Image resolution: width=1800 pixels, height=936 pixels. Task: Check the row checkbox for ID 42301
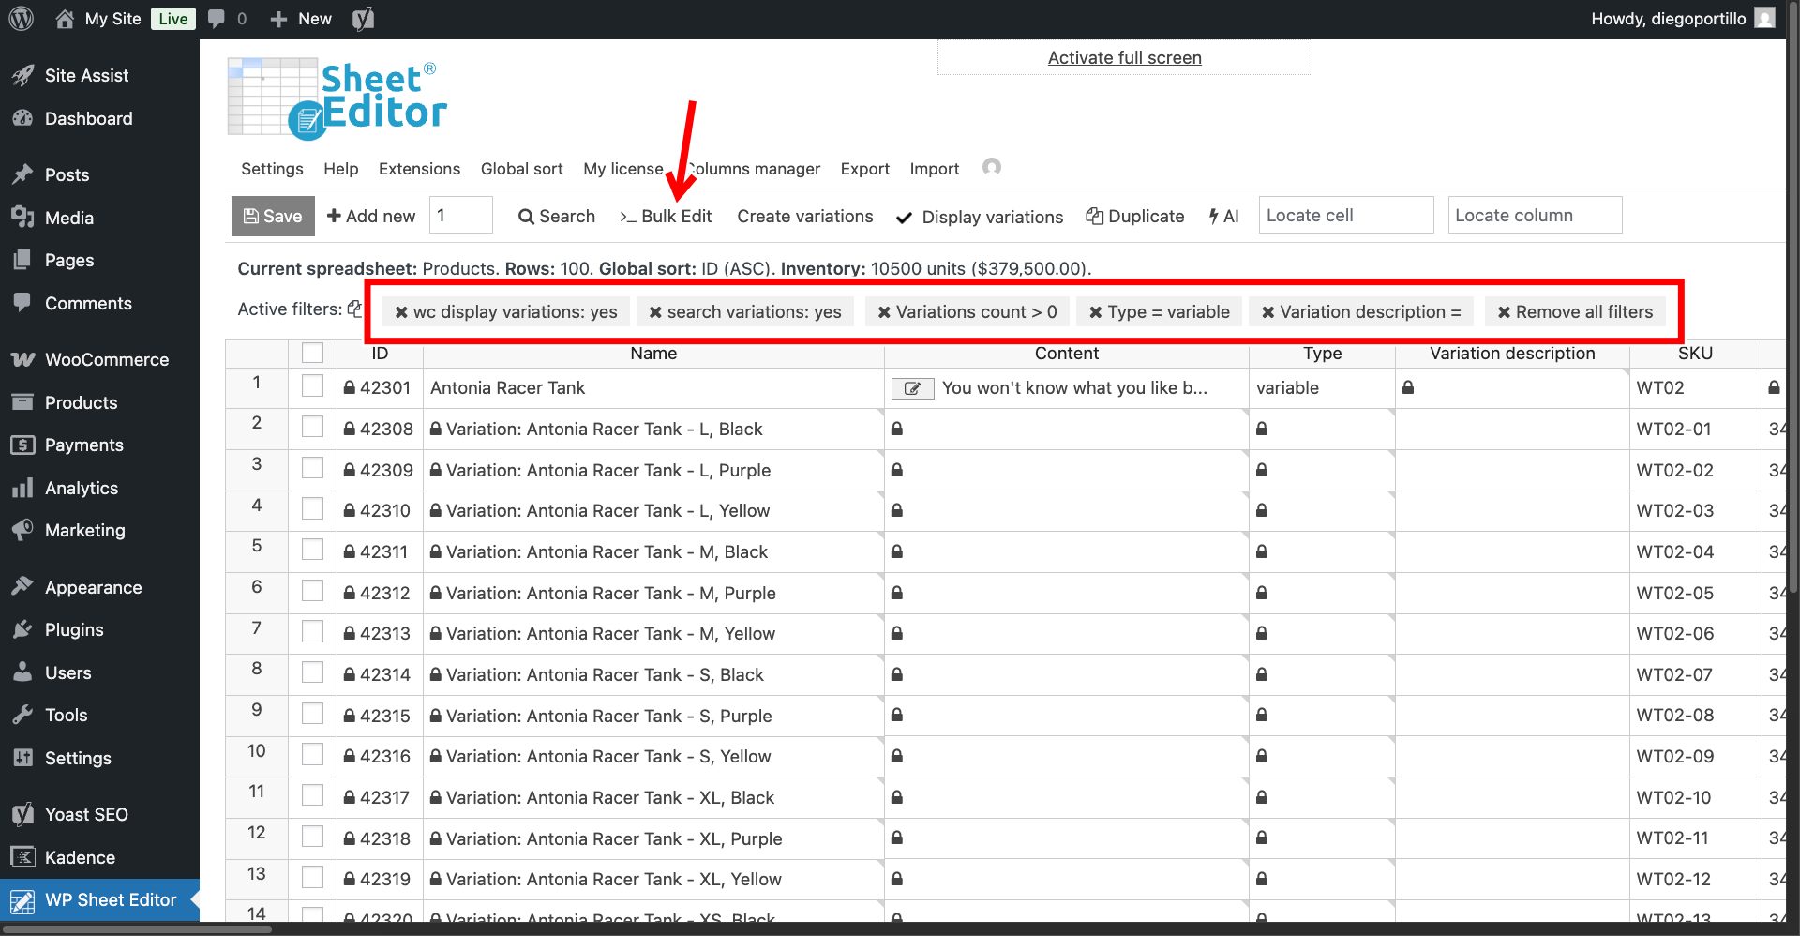[312, 386]
